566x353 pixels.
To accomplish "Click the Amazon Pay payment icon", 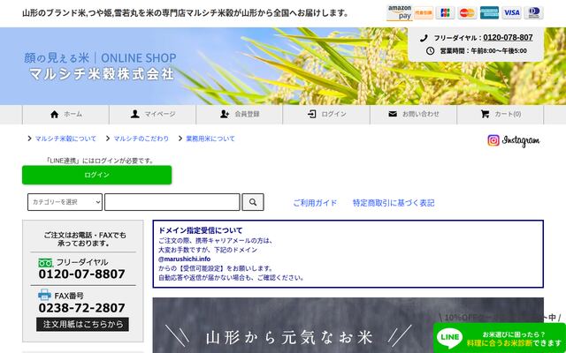I will click(400, 12).
